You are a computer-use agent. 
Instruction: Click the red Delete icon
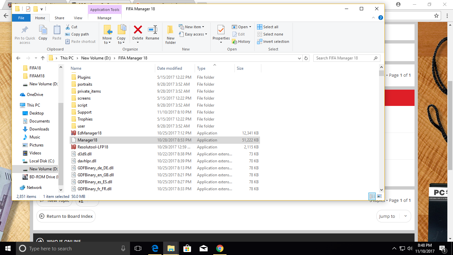pos(138,30)
